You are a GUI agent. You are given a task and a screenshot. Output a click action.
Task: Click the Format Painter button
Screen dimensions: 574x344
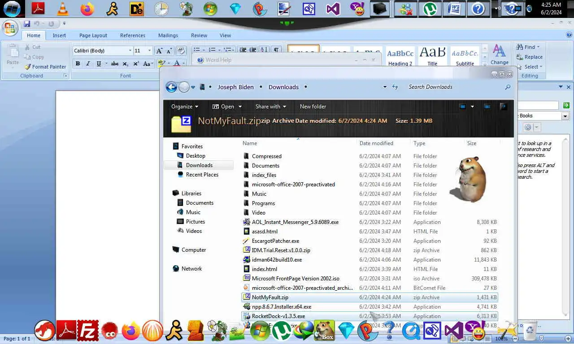coord(45,67)
